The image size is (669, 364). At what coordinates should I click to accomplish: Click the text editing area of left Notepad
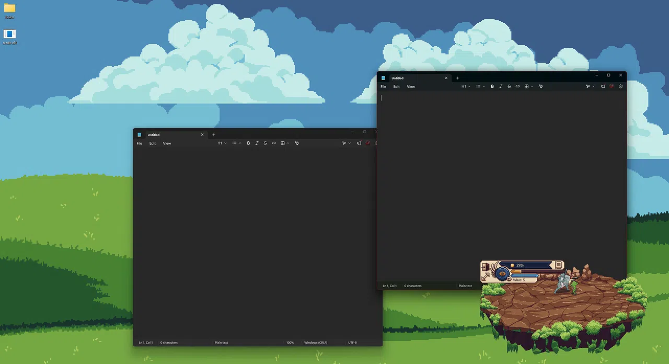point(255,243)
